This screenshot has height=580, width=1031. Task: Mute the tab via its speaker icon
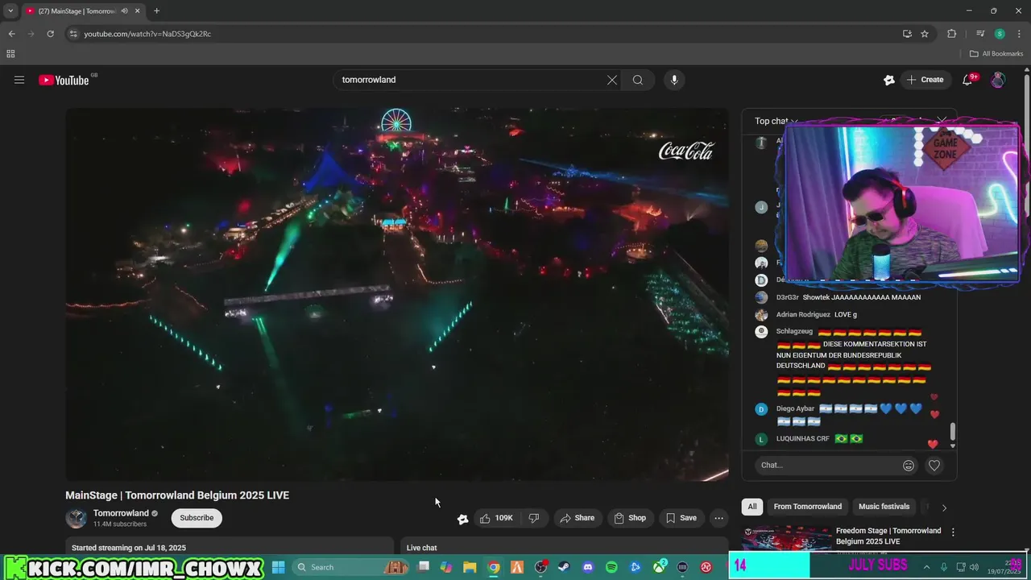tap(125, 11)
